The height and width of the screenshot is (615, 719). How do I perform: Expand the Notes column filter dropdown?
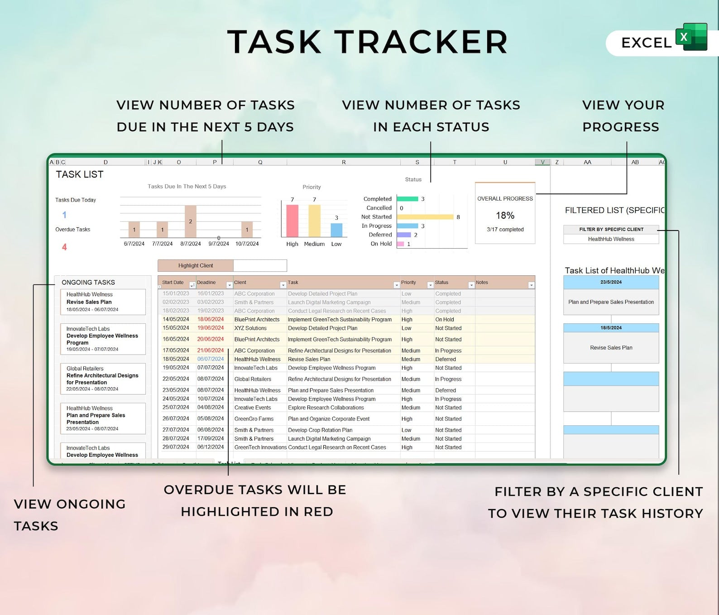pos(531,285)
